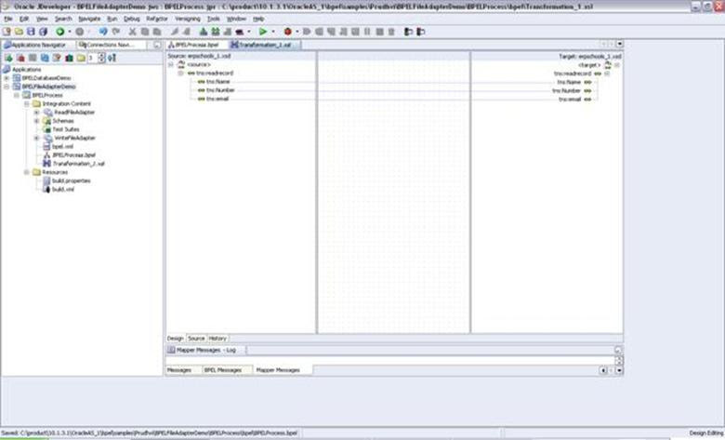This screenshot has width=725, height=440.
Task: Click the first icon in navigator toolbar
Action: (x=8, y=58)
